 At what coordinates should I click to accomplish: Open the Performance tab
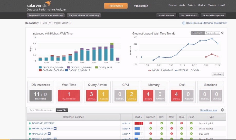coord(116,6)
